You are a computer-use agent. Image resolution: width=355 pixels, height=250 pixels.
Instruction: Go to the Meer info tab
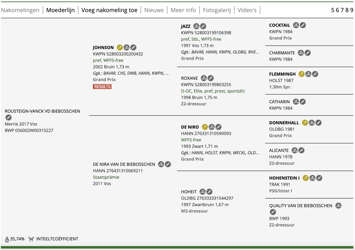tap(183, 10)
